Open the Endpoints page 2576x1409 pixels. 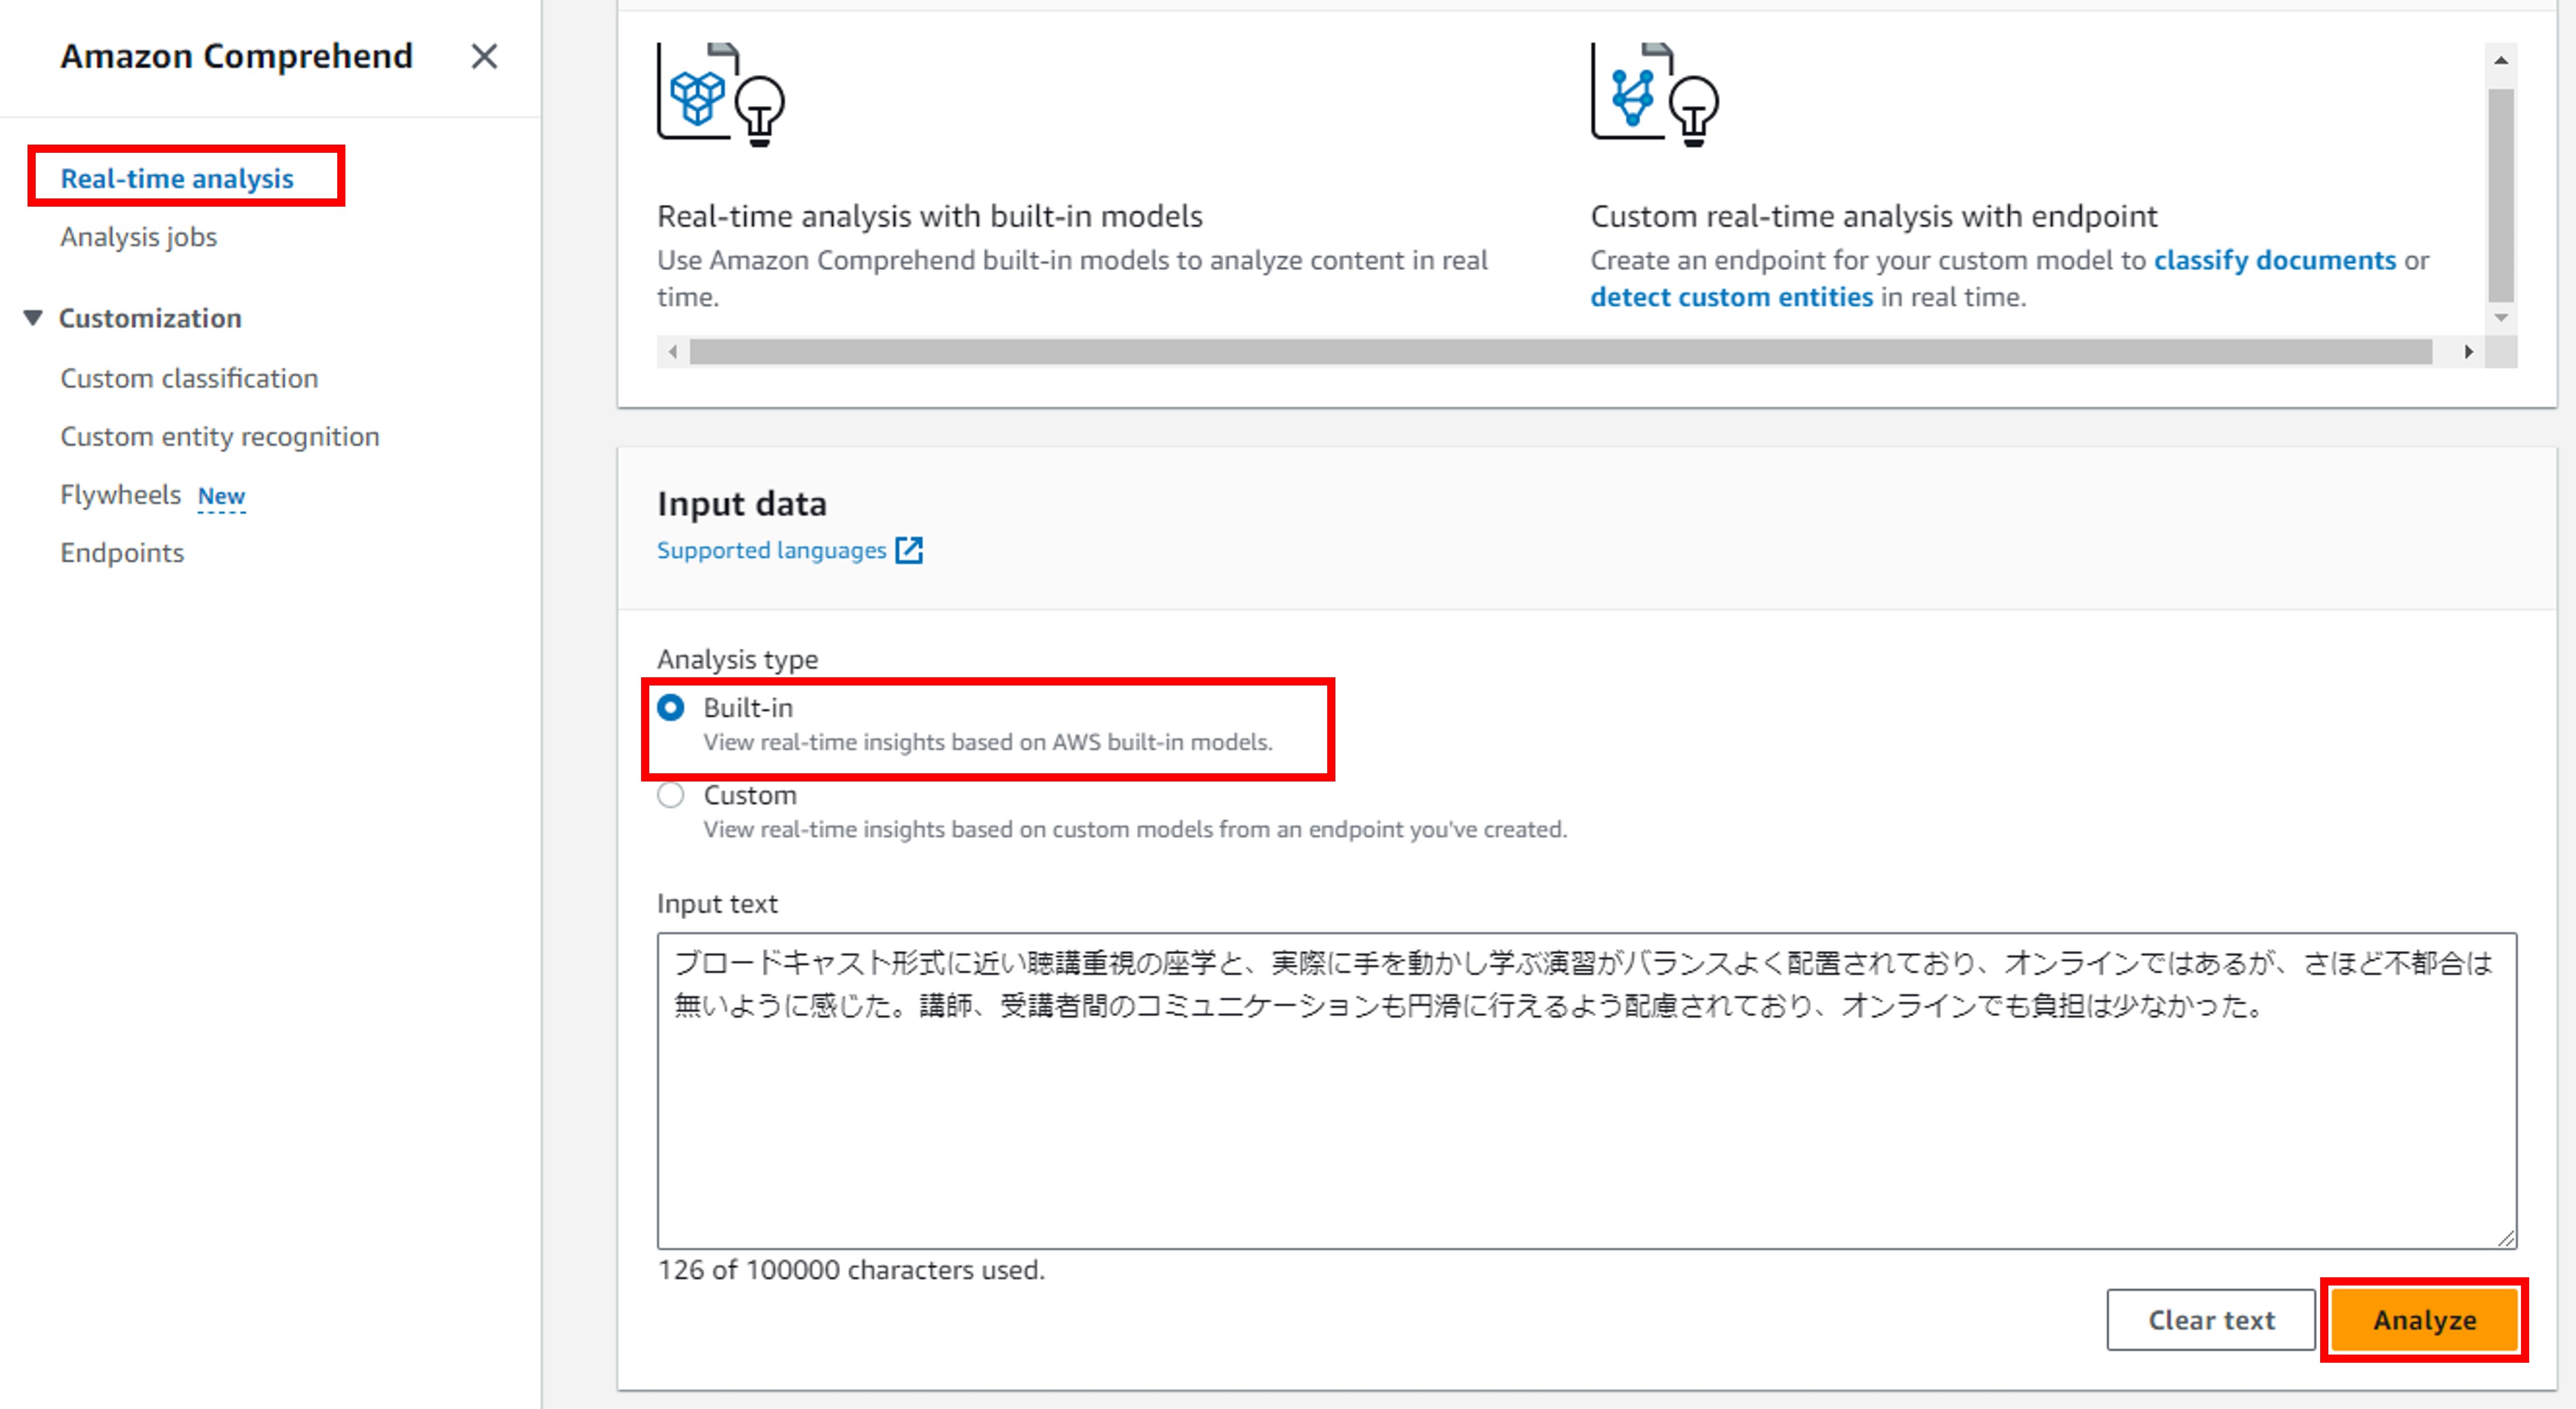coord(122,552)
